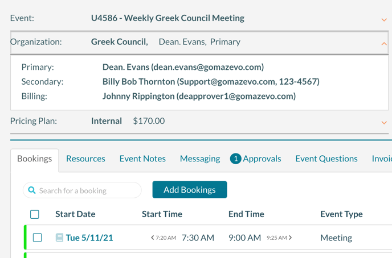The width and height of the screenshot is (392, 258).
Task: Click the left arrow before 7:20 AM setup time
Action: point(152,238)
